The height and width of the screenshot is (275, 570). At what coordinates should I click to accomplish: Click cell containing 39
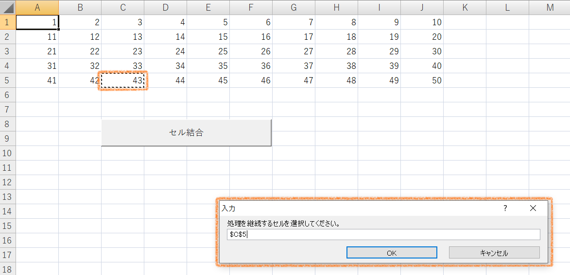coord(379,65)
